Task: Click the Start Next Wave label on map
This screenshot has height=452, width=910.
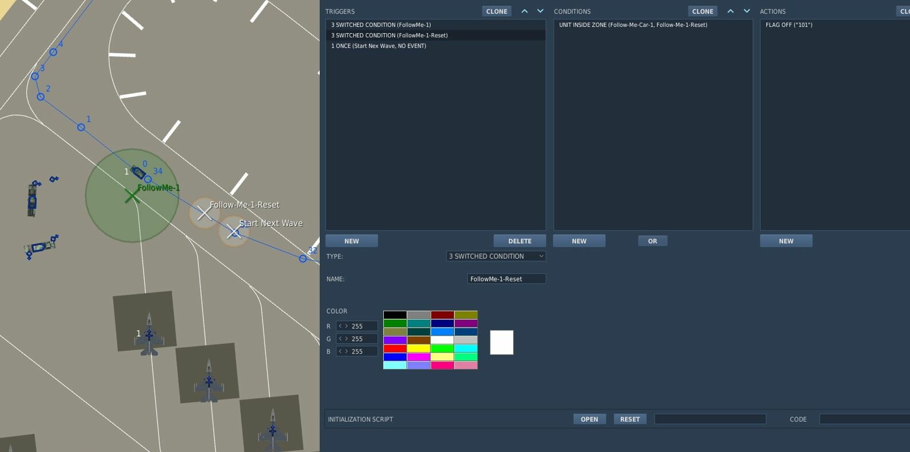Action: click(271, 223)
